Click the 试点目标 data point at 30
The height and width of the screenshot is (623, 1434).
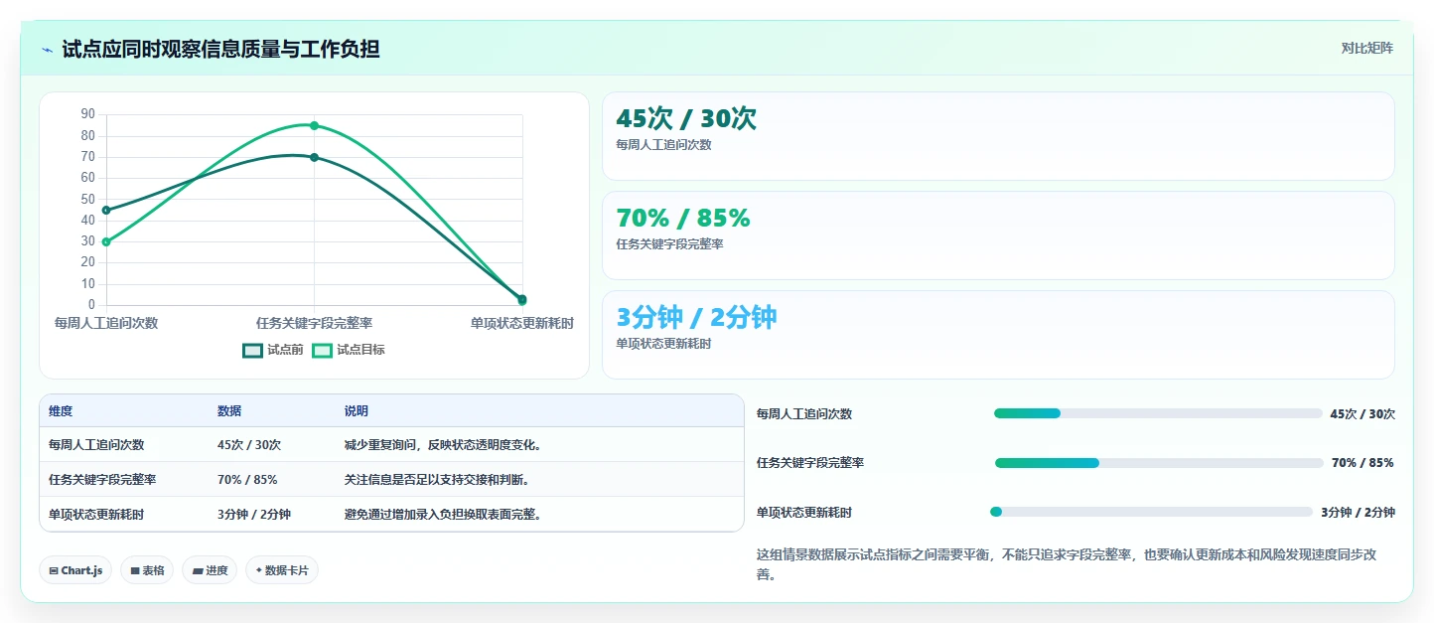(106, 241)
